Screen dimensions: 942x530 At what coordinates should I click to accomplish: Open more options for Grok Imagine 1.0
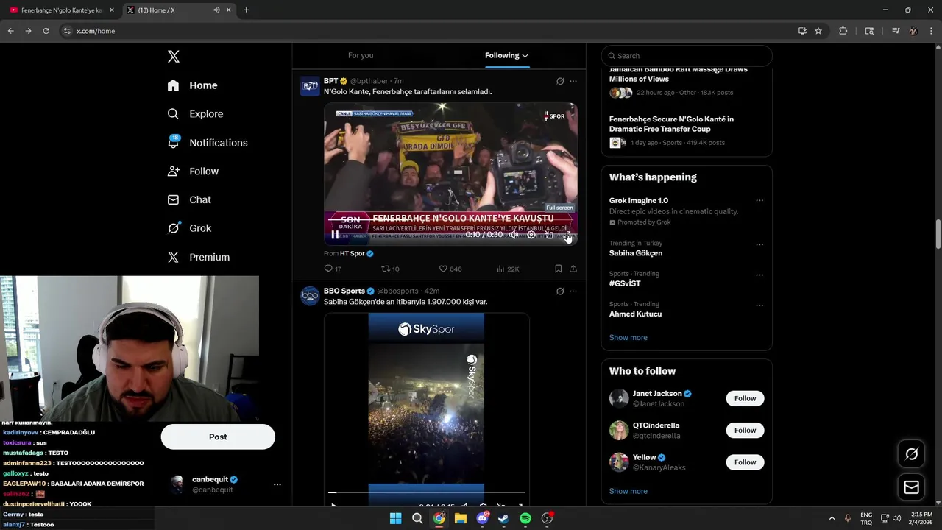(759, 200)
